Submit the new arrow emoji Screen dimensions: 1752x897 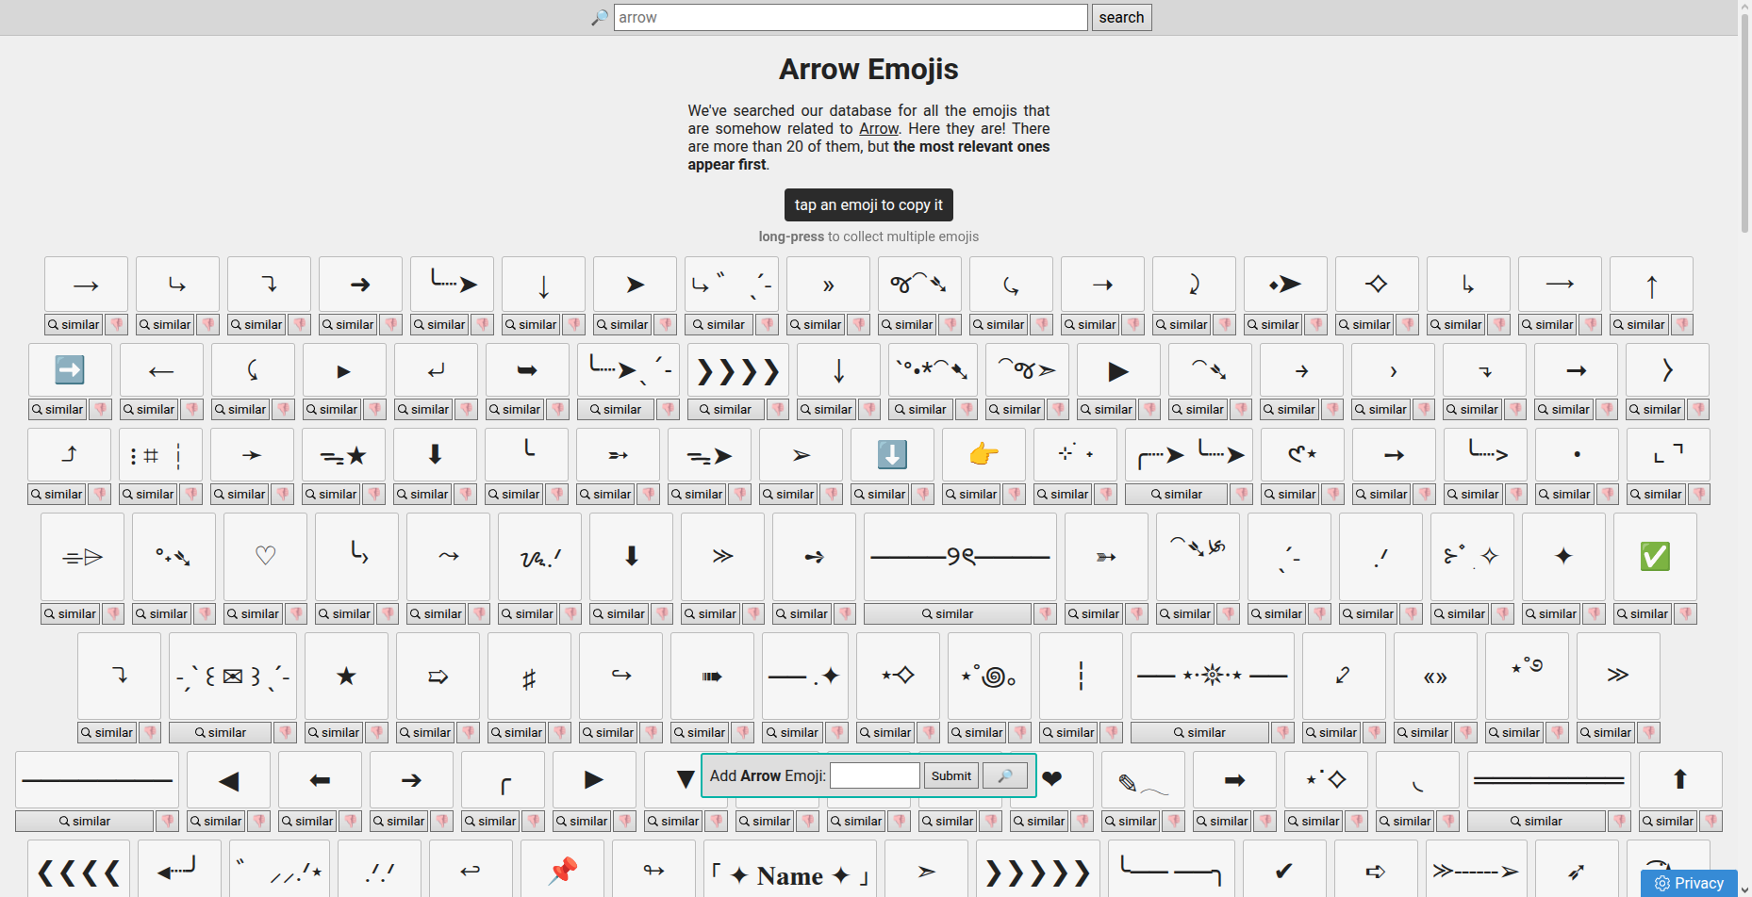pyautogui.click(x=950, y=775)
